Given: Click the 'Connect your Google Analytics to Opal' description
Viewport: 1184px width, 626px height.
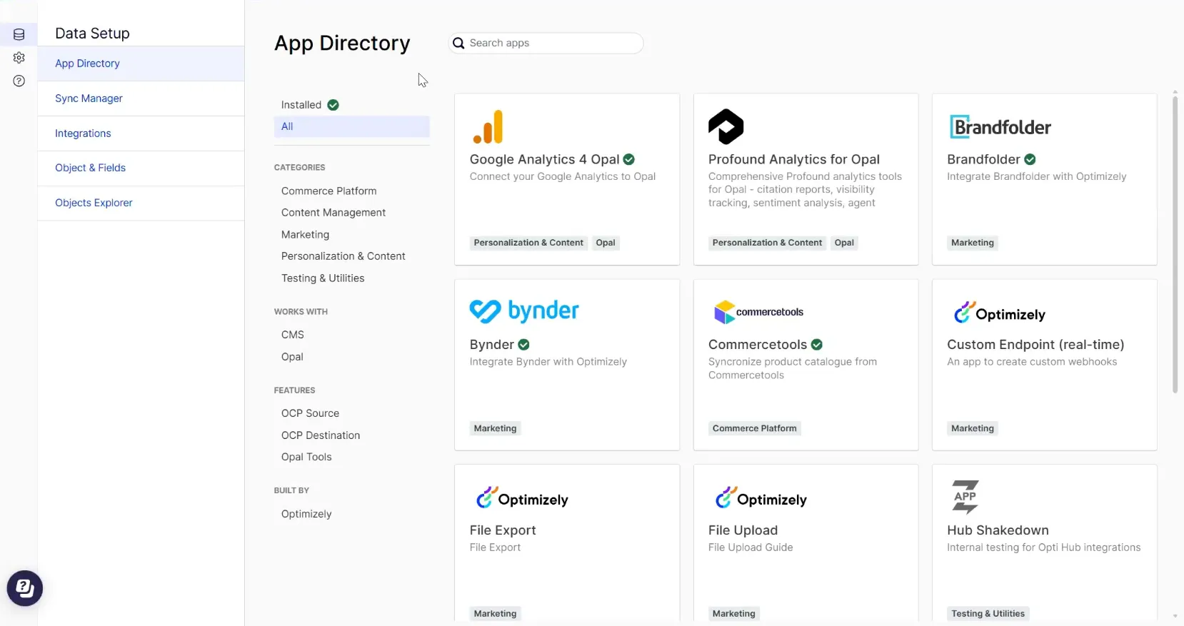Looking at the screenshot, I should (563, 176).
